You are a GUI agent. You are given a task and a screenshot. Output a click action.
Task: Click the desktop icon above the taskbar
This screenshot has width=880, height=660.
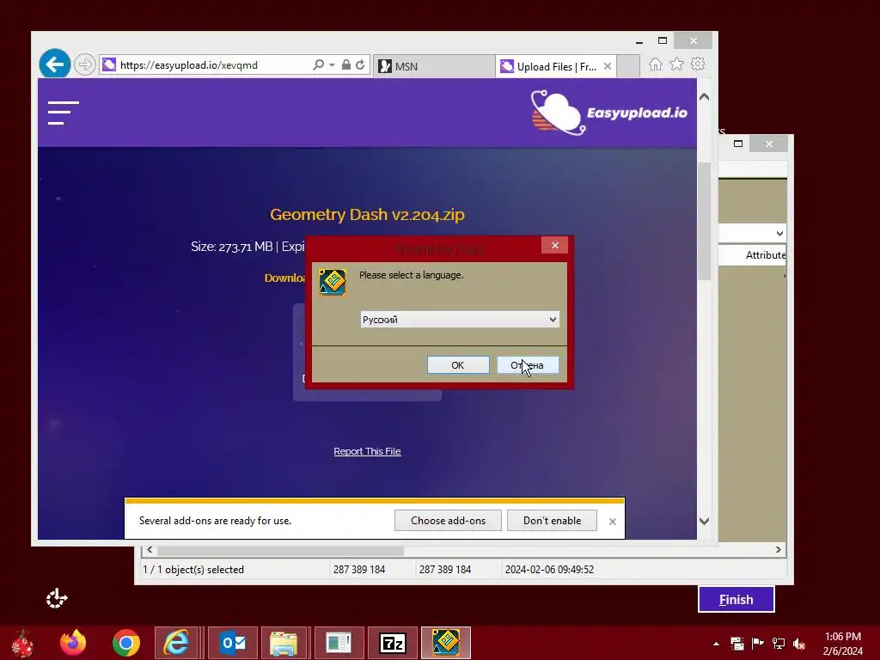click(x=57, y=599)
